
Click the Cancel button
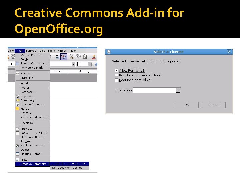pyautogui.click(x=214, y=105)
